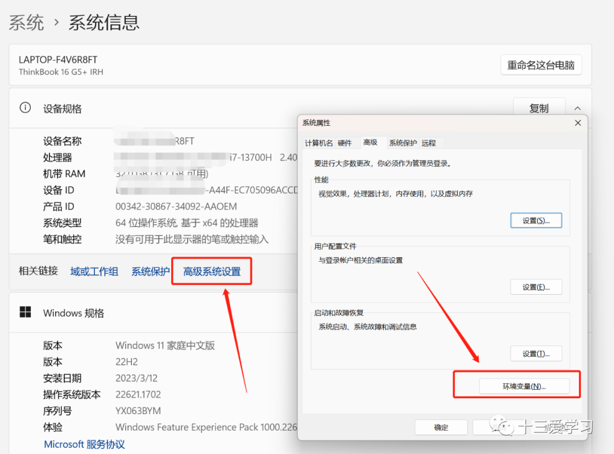Click 复制 to copy device specifications
This screenshot has width=614, height=454.
click(x=539, y=108)
